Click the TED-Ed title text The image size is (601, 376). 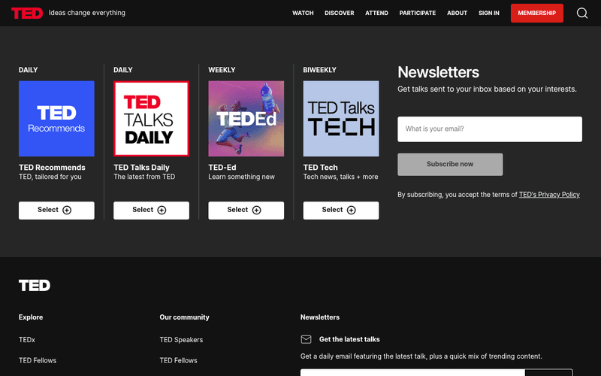click(x=222, y=167)
